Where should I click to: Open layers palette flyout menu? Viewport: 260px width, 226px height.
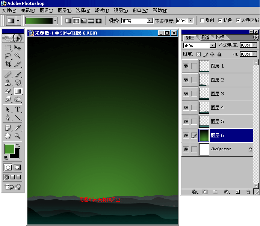coord(256,38)
